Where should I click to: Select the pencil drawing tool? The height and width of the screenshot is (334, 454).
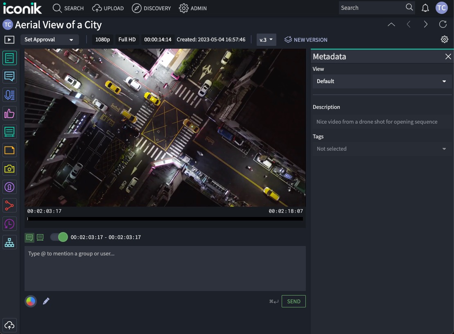click(46, 301)
